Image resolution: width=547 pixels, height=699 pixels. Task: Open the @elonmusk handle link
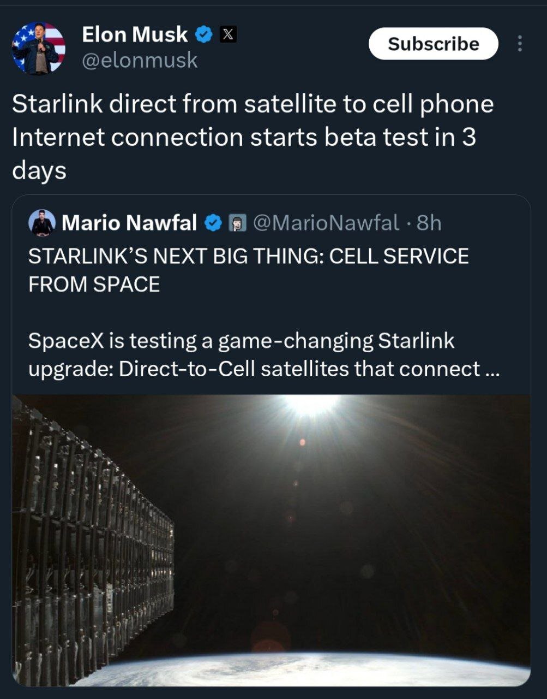(140, 60)
